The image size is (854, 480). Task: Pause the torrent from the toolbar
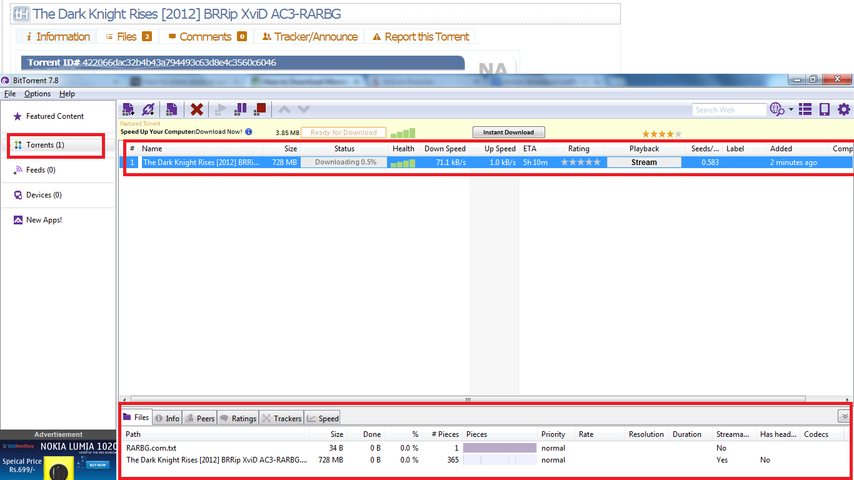pyautogui.click(x=240, y=109)
